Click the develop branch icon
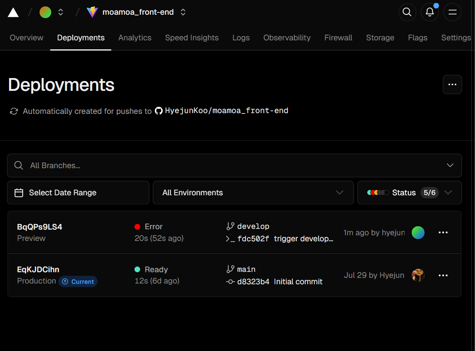The height and width of the screenshot is (351, 475). tap(230, 226)
